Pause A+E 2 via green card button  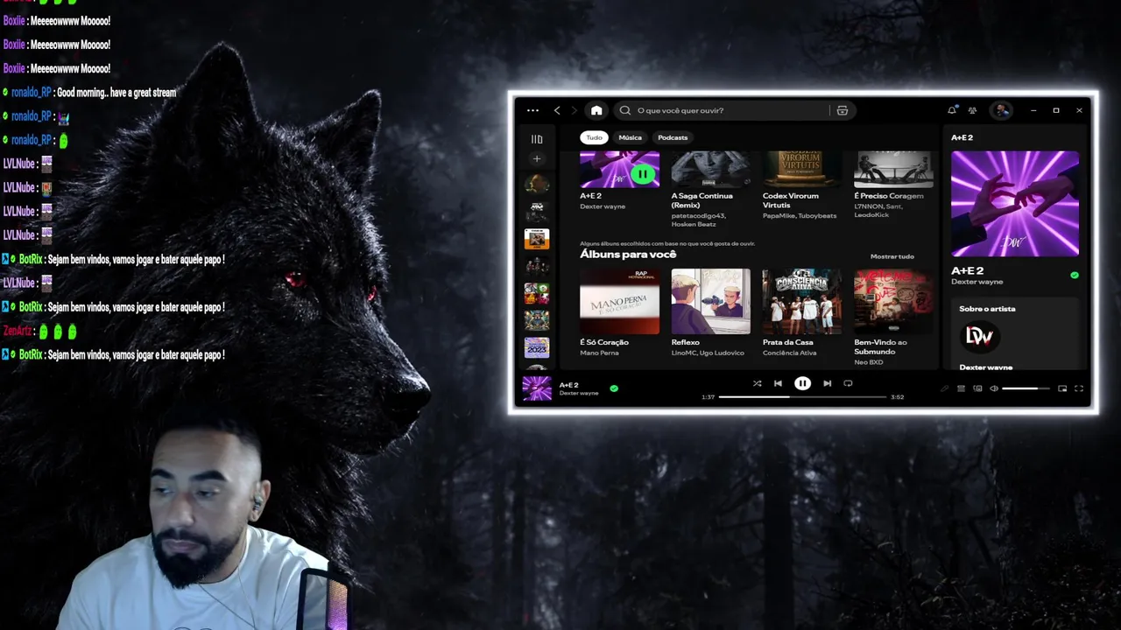pos(643,174)
